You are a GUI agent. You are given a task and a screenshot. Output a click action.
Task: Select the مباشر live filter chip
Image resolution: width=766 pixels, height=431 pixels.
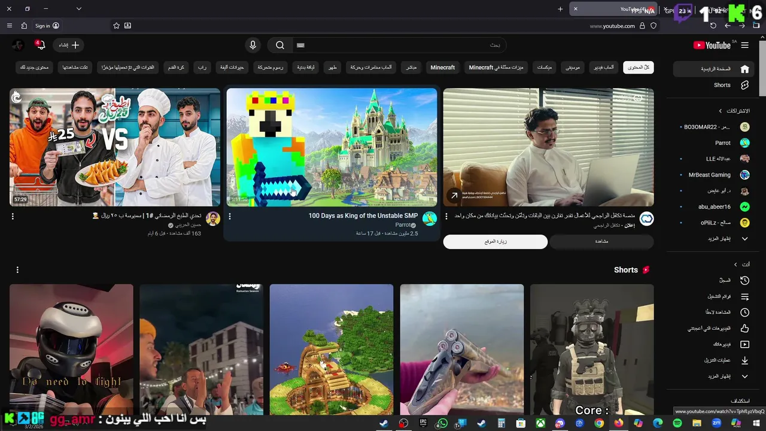[x=411, y=68]
